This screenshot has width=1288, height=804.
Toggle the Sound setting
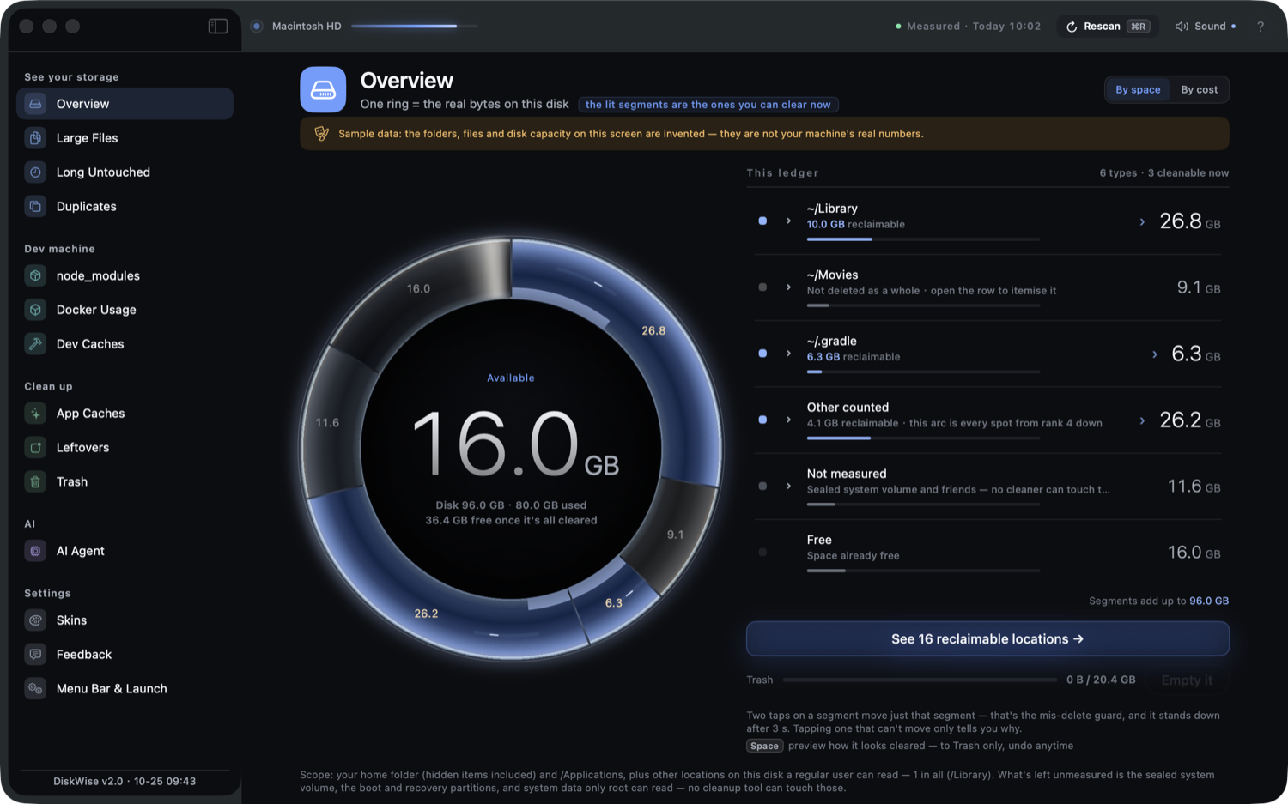click(x=1206, y=27)
